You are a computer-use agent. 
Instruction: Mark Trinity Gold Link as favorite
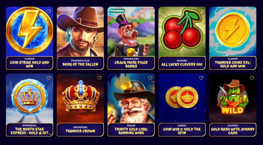(x=150, y=78)
